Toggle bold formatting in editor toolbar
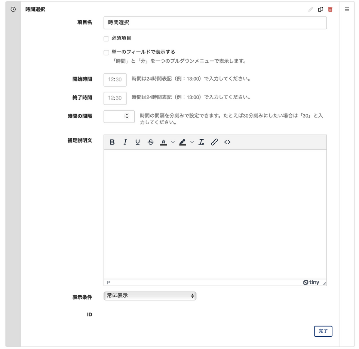 click(x=112, y=142)
